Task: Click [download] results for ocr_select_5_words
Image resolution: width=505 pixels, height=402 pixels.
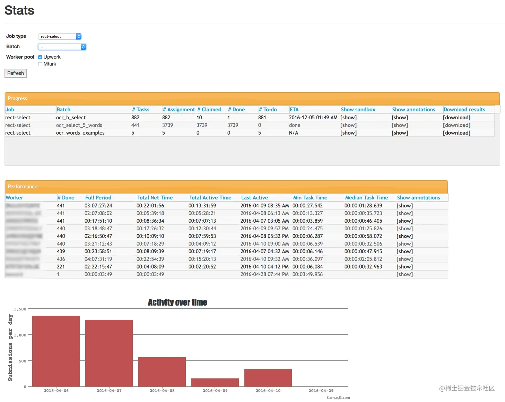Action: pyautogui.click(x=456, y=125)
